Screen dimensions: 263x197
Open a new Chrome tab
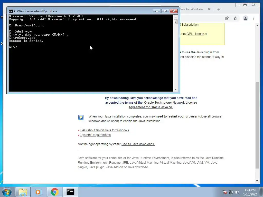pyautogui.click(x=219, y=9)
